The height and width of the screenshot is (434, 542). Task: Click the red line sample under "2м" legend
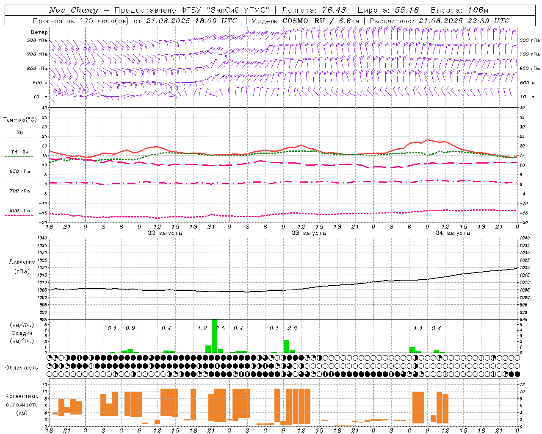click(19, 137)
